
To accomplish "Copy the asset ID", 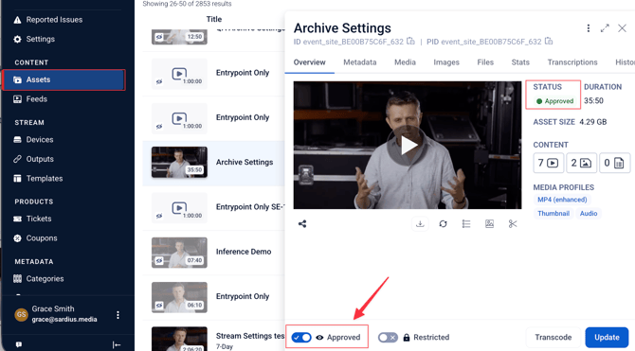I will point(410,42).
